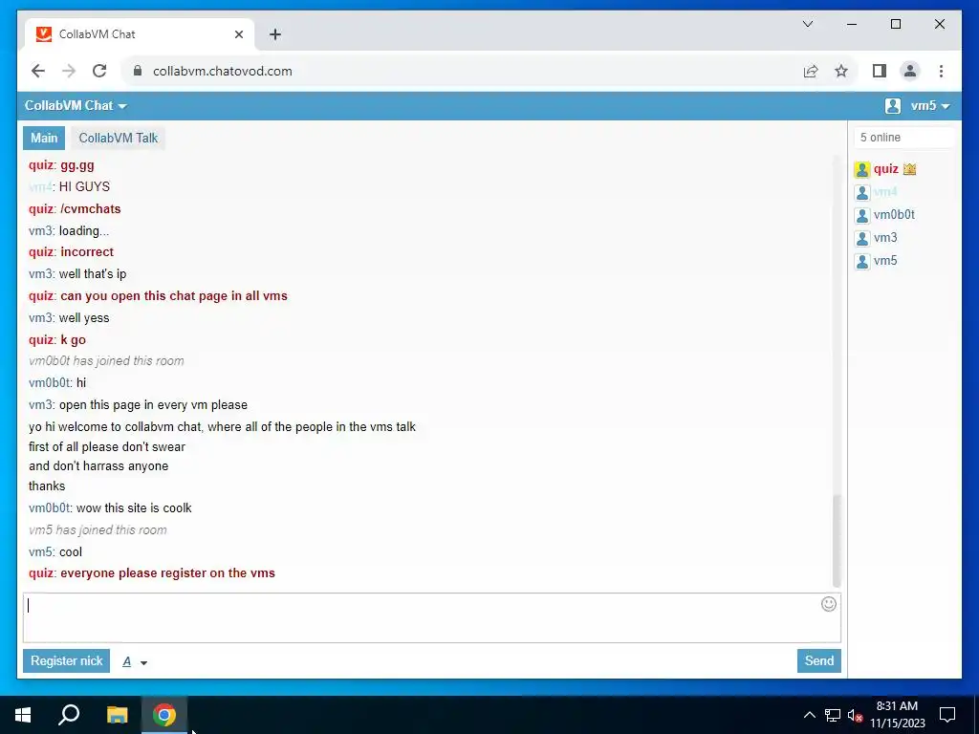Open Chrome tab search chevron
This screenshot has width=979, height=734.
click(808, 24)
